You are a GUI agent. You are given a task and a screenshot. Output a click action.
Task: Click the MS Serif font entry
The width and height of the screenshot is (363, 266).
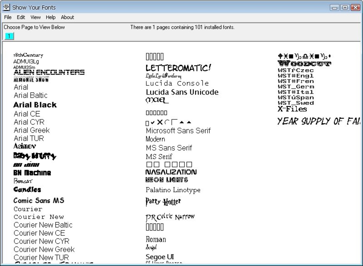pos(159,157)
